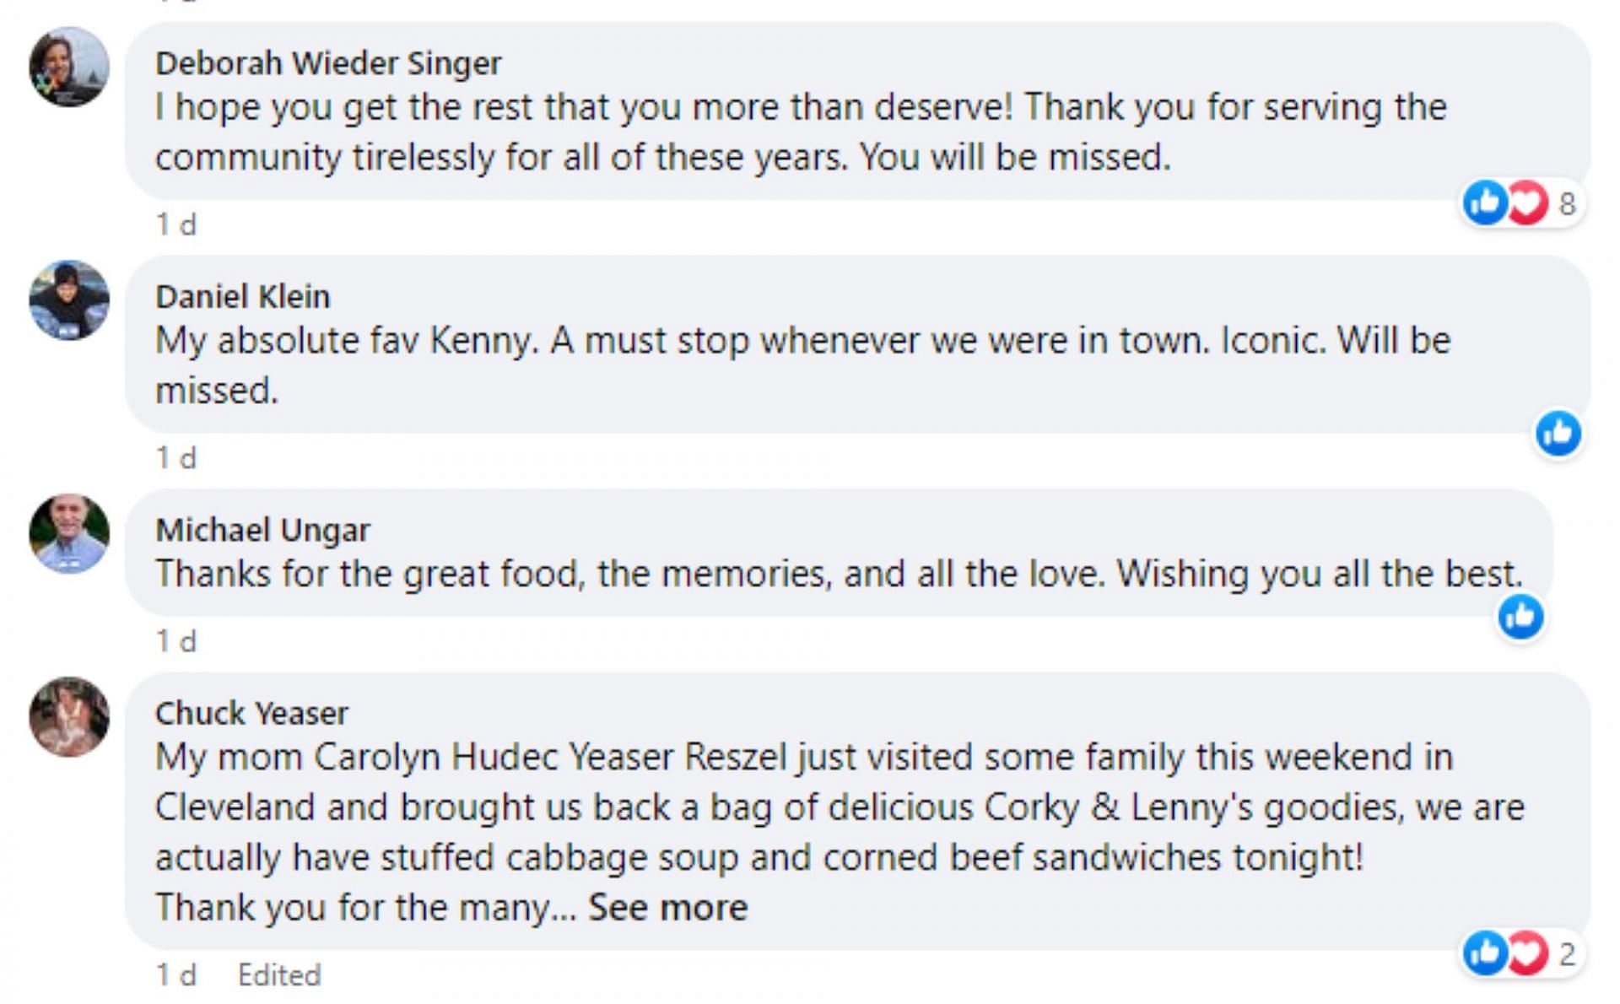View the 2 reactions count on Chuck's comment

(x=1567, y=954)
